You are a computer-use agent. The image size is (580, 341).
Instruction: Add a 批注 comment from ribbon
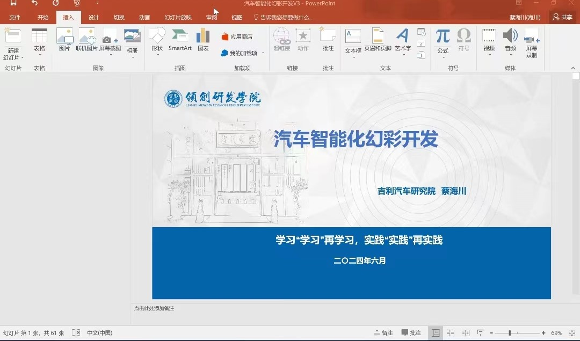(x=328, y=40)
